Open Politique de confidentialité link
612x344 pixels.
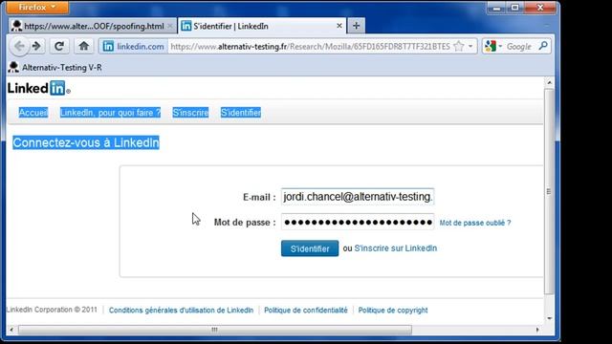(x=306, y=310)
